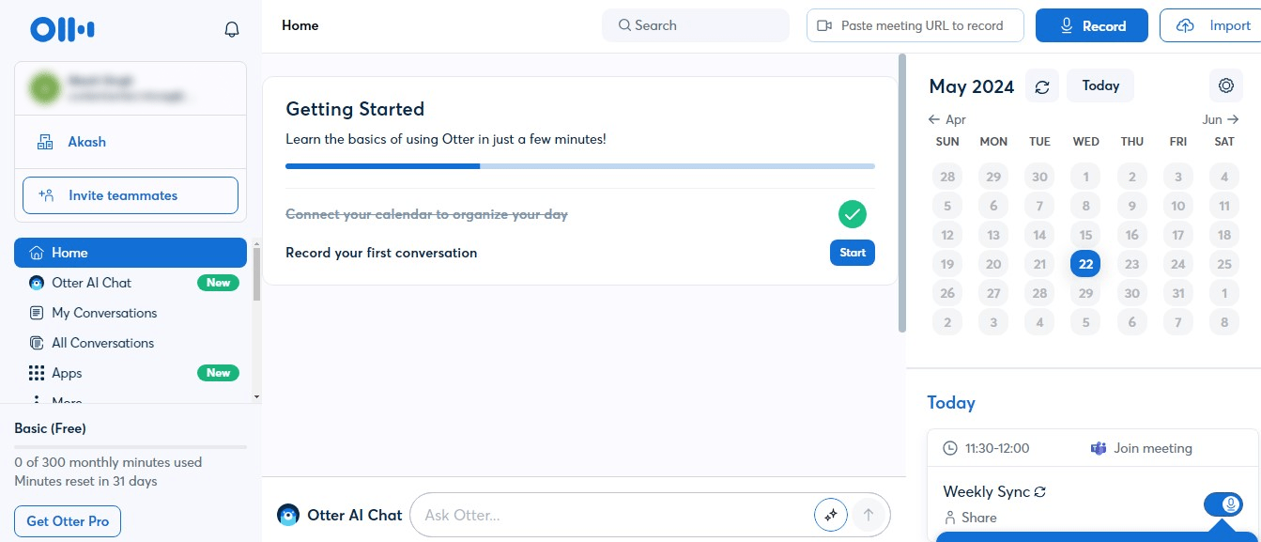Check the Getting Started progress bar
1261x542 pixels.
click(579, 165)
